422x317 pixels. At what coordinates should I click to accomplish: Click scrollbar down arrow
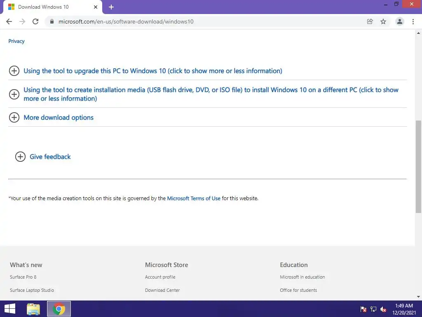[x=419, y=297]
